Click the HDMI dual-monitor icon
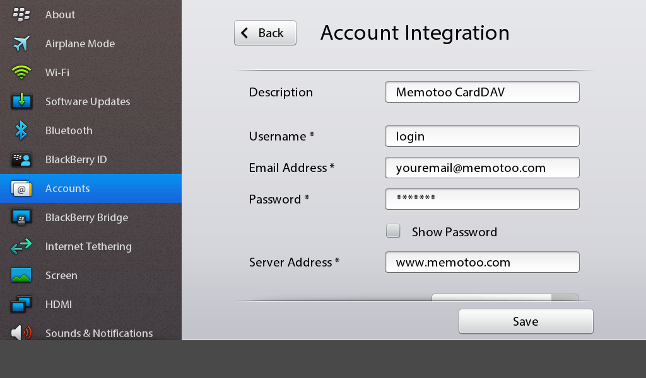The height and width of the screenshot is (378, 646). 21,304
